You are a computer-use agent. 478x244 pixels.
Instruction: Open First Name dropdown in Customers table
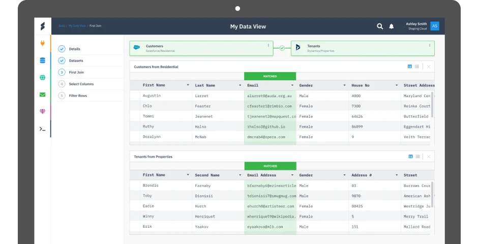(188, 85)
